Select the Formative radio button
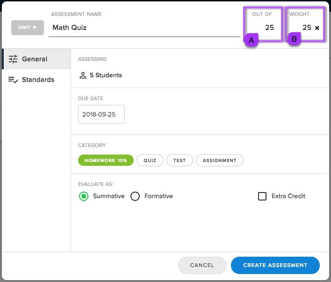The height and width of the screenshot is (282, 331). [135, 196]
